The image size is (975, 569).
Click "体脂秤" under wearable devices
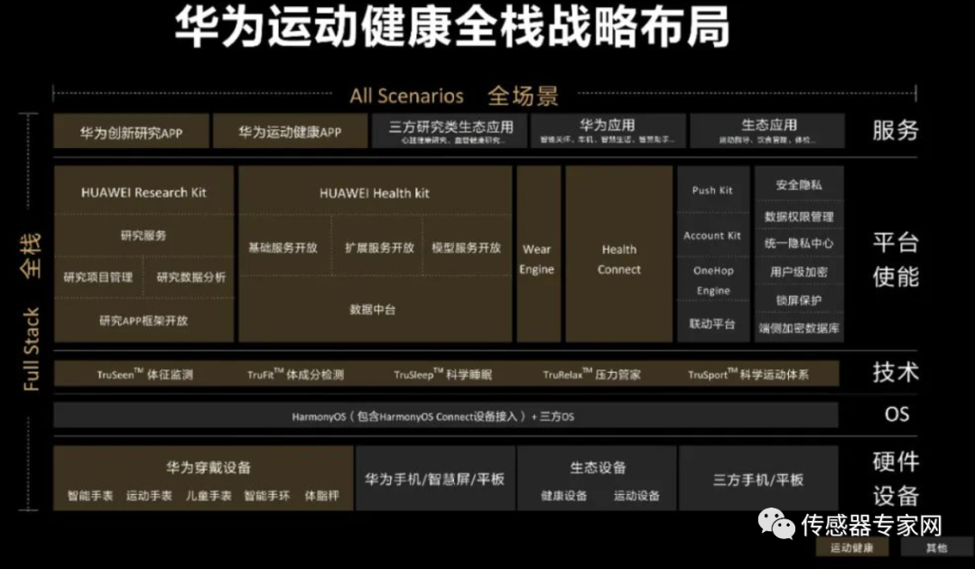point(321,496)
